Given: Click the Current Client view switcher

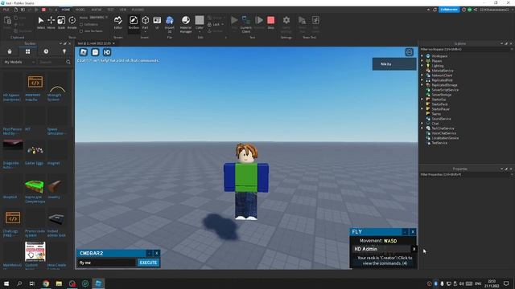Looking at the screenshot, I should 246,24.
